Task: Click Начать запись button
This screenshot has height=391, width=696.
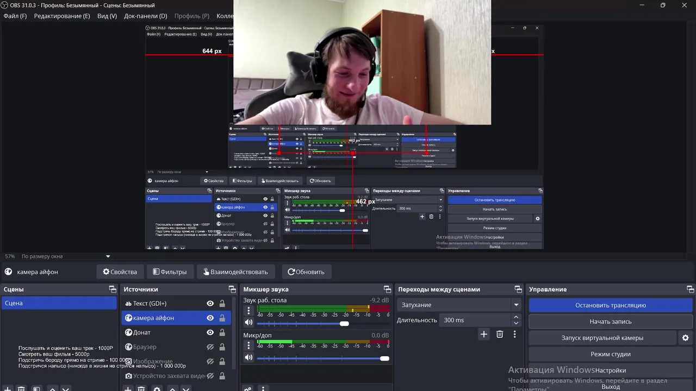Action: coord(611,321)
